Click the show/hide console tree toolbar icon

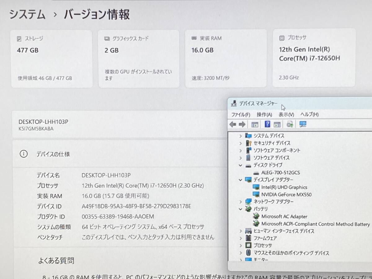255,125
